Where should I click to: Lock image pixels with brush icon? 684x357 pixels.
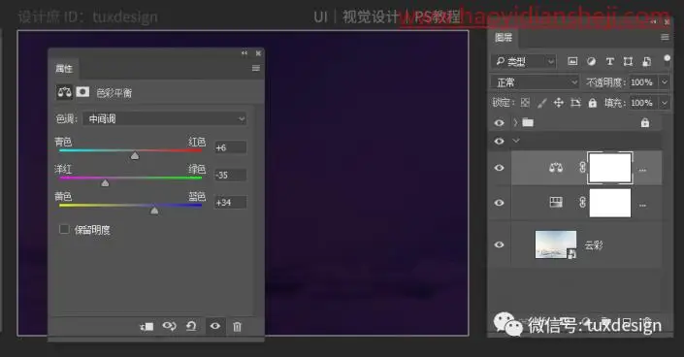coord(541,103)
